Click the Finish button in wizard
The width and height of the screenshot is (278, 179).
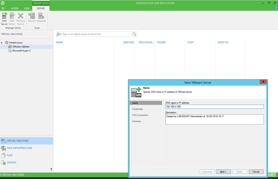(x=240, y=172)
